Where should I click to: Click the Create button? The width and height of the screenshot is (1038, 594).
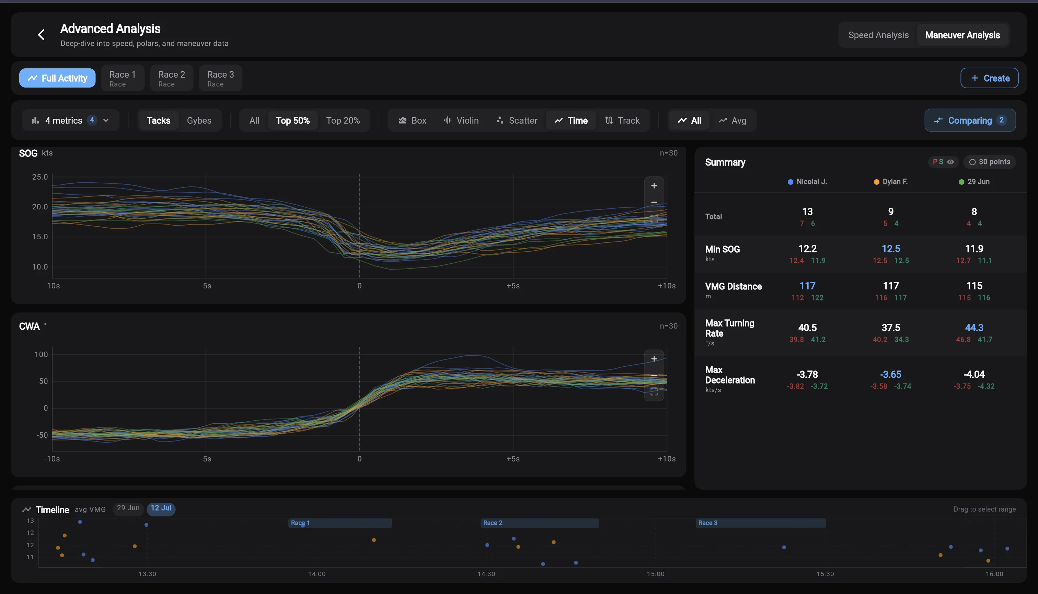(x=989, y=78)
